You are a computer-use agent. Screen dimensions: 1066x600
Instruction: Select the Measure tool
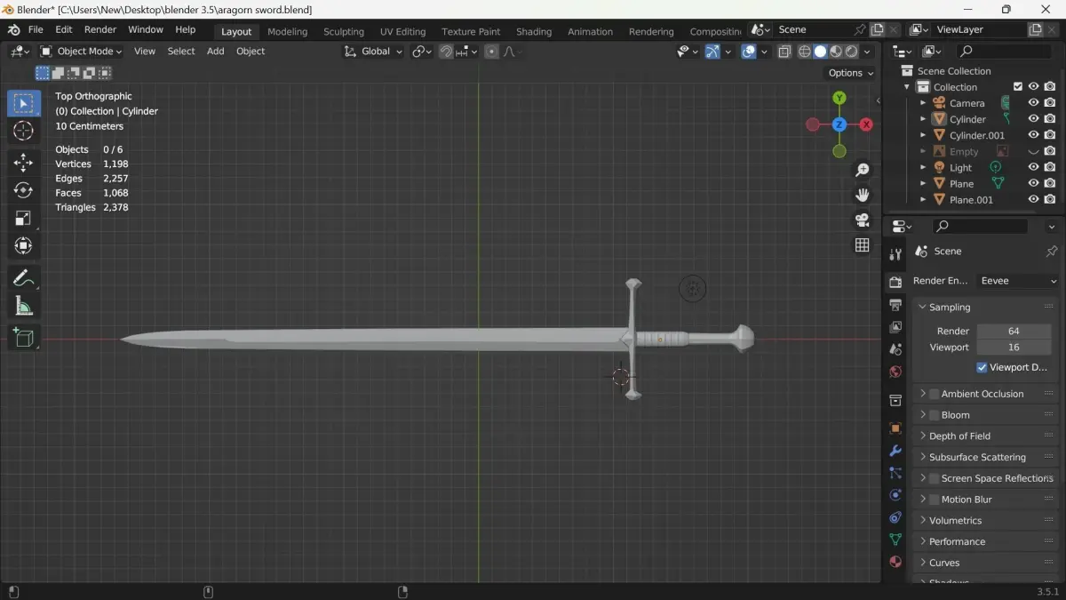[24, 307]
